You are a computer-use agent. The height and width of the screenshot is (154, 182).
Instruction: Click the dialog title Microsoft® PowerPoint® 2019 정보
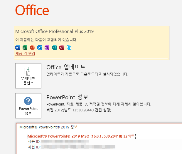coord(48,127)
